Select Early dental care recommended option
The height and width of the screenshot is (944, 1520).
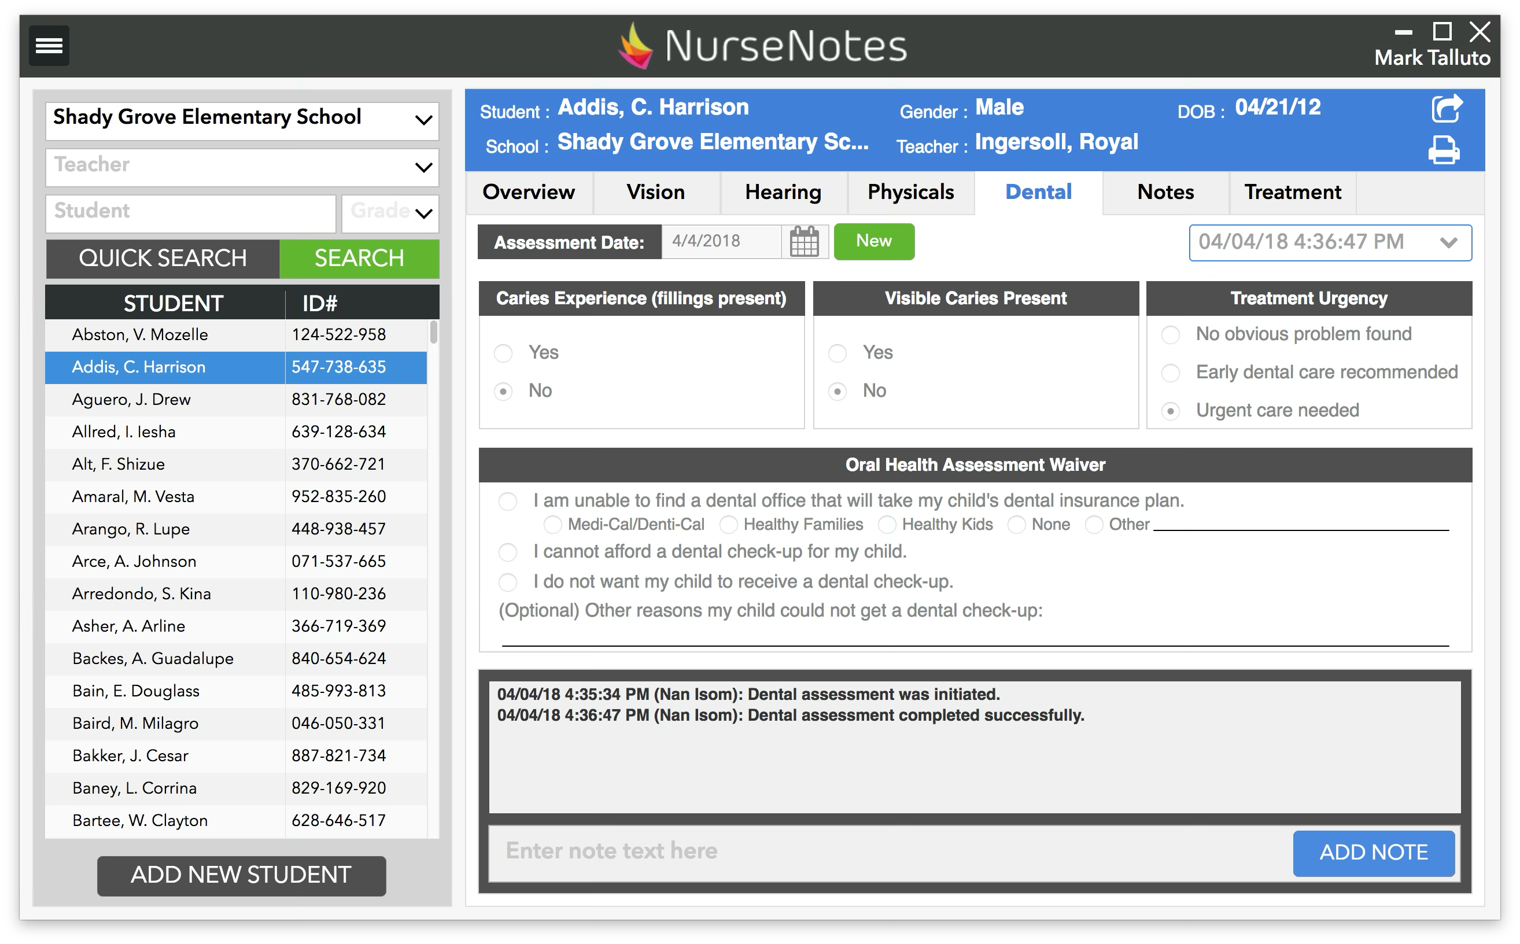click(x=1171, y=373)
